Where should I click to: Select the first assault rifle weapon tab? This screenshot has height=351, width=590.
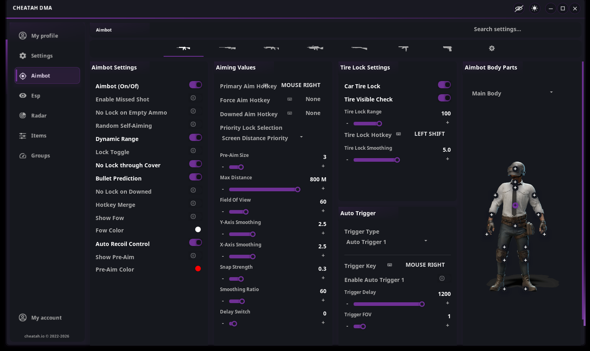184,48
